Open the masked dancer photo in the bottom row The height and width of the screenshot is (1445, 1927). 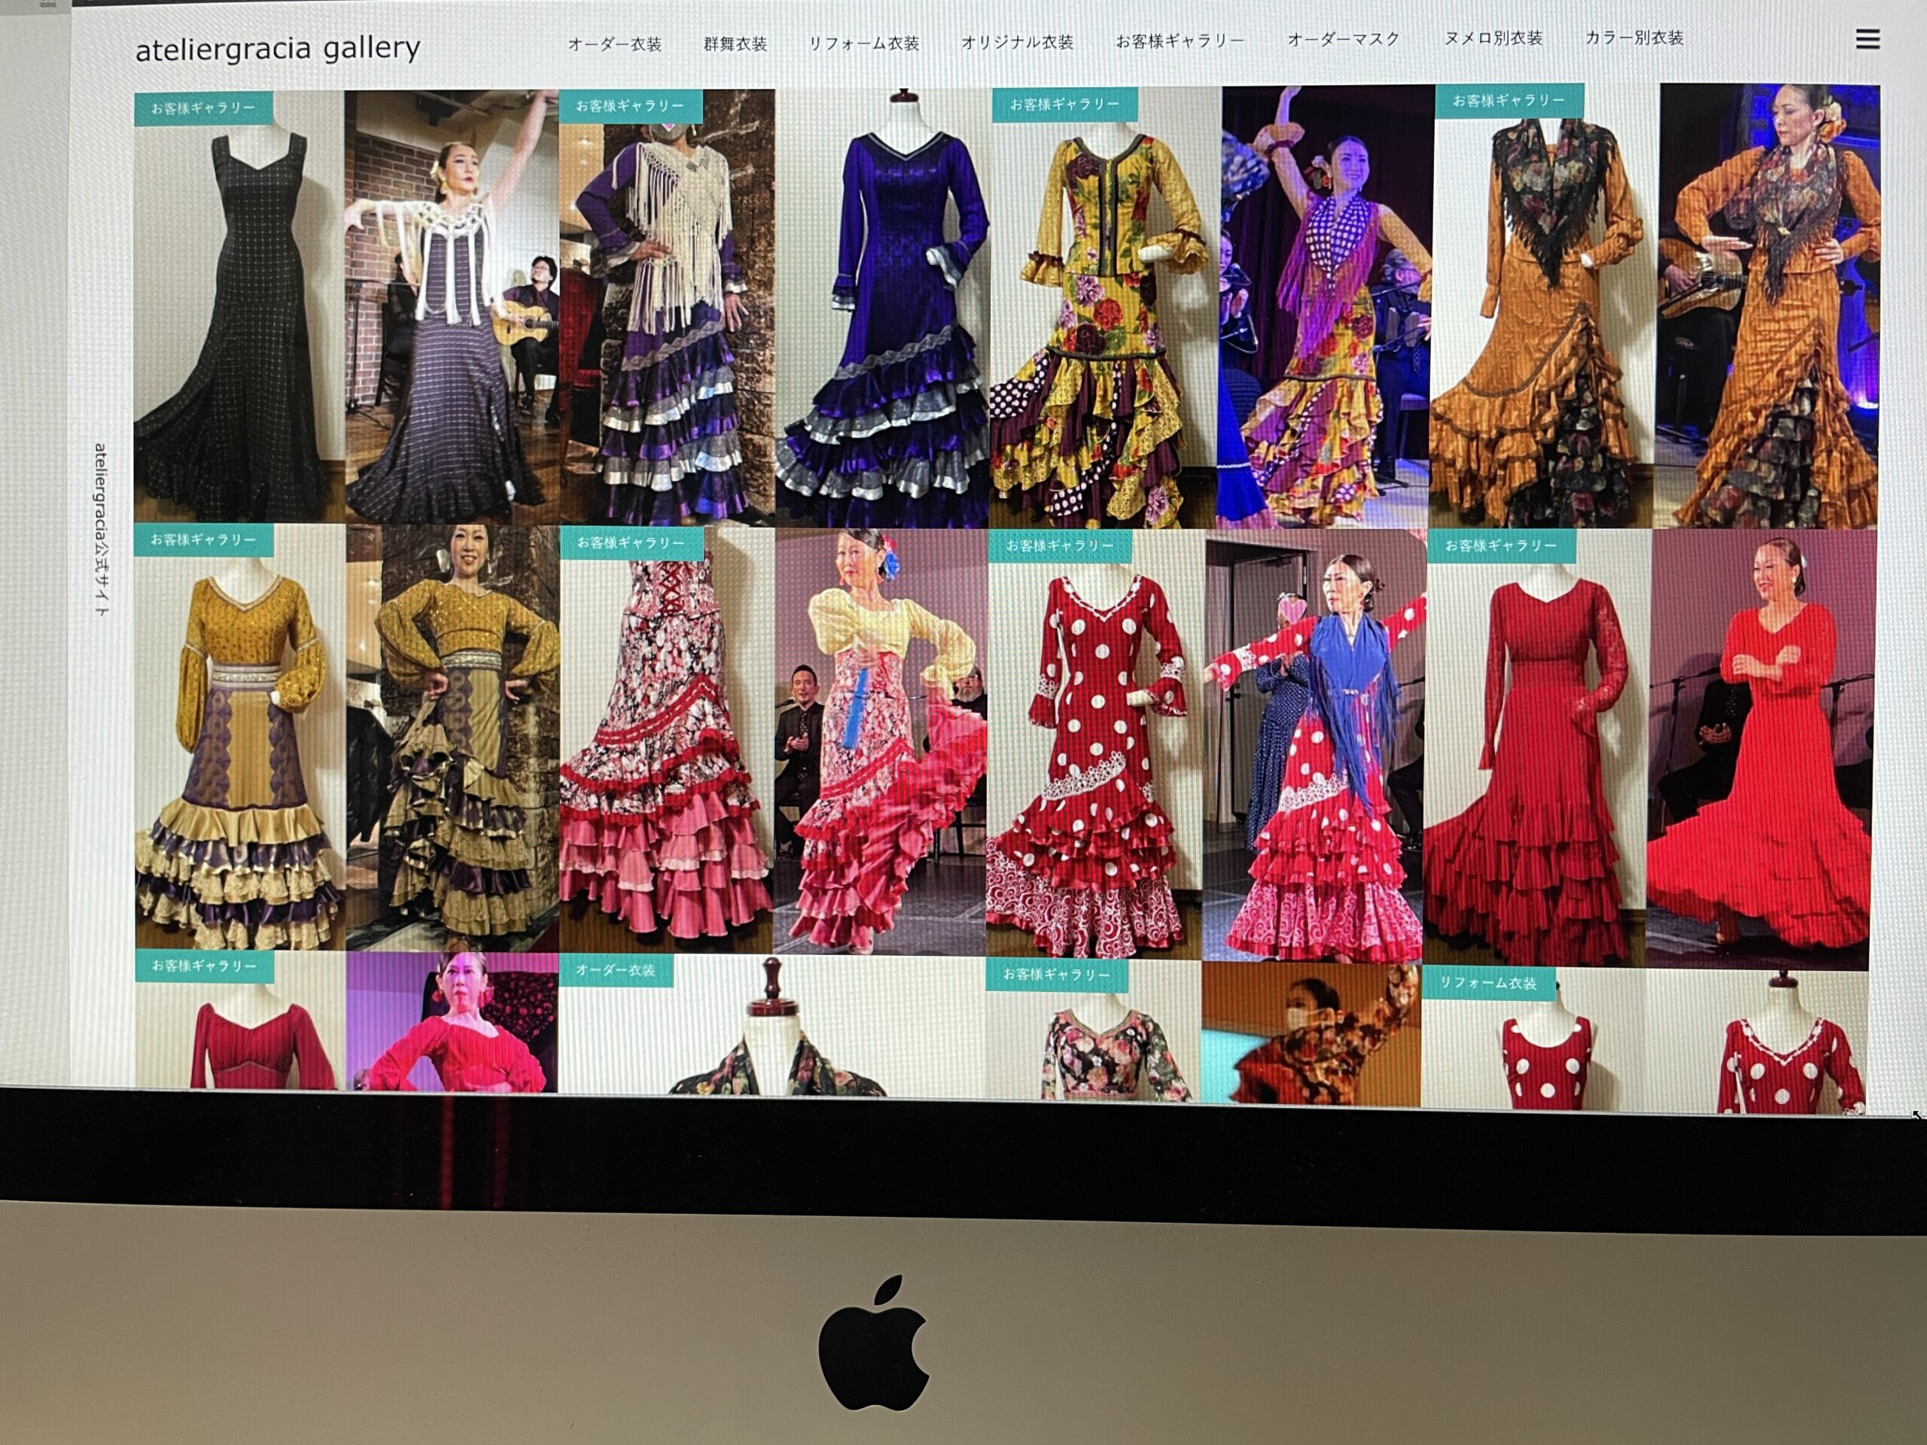coord(1312,1034)
